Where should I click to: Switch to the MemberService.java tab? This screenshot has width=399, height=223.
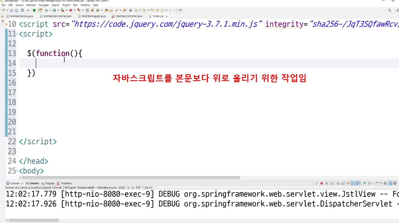(x=20, y=16)
